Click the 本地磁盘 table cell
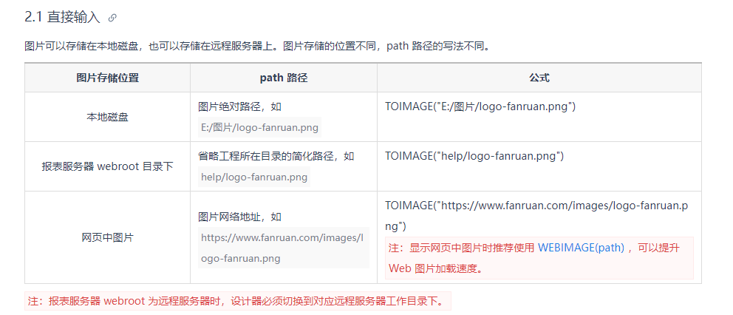Screen dimensions: 733x315 pyautogui.click(x=108, y=117)
